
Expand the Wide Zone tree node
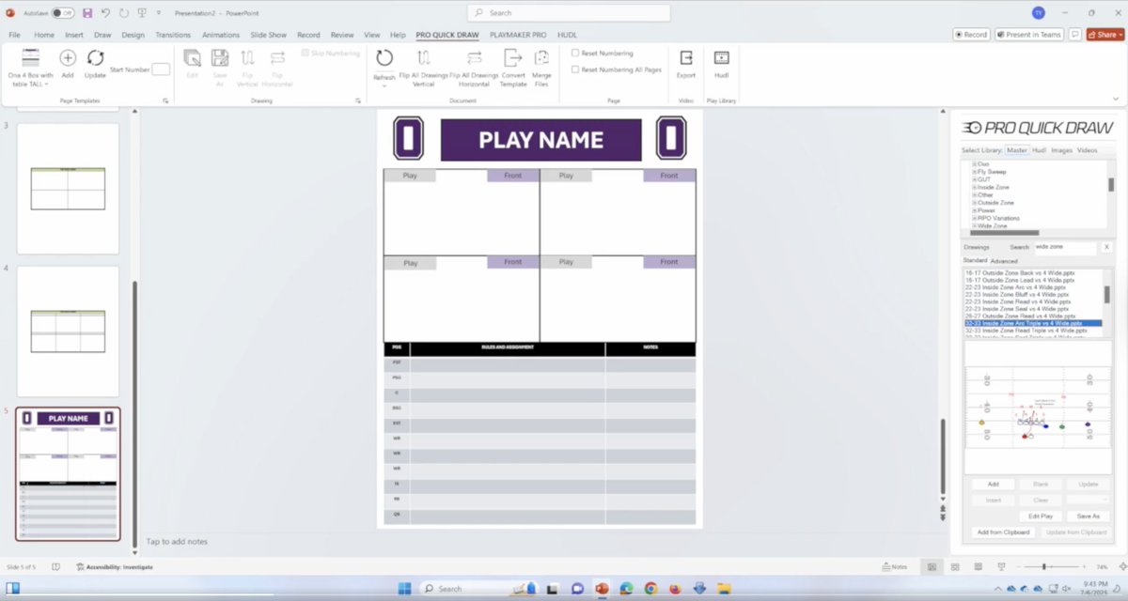[975, 225]
